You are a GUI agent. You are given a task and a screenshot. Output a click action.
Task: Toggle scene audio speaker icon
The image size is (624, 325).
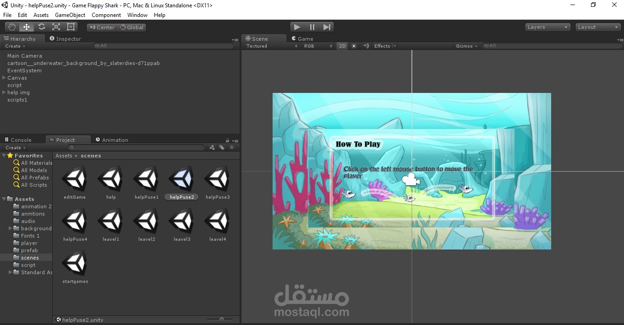pyautogui.click(x=366, y=46)
